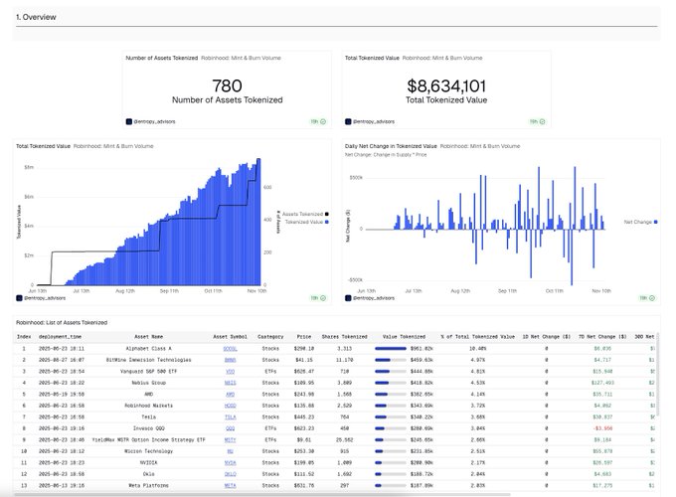Click entropy_advisors avatar on Number of Assets card
Screen dimensions: 676x497
[x=129, y=121]
